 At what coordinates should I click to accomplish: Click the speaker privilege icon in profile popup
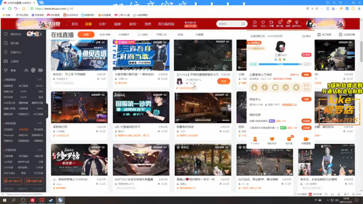click(296, 87)
